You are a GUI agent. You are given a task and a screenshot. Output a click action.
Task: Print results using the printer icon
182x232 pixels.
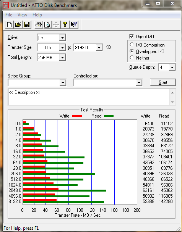[x=39, y=24]
